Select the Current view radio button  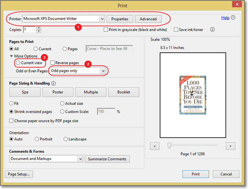coord(18,63)
